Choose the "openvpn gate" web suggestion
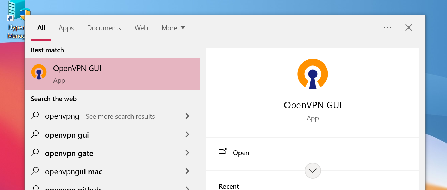Viewport: 447px width, 190px height. tap(69, 153)
